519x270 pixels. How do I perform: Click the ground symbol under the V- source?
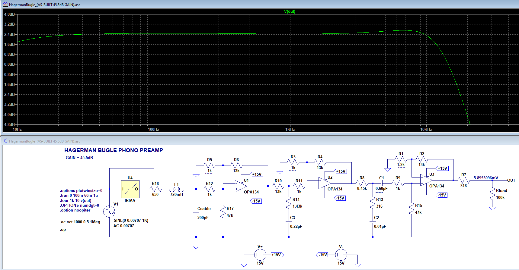358,265
